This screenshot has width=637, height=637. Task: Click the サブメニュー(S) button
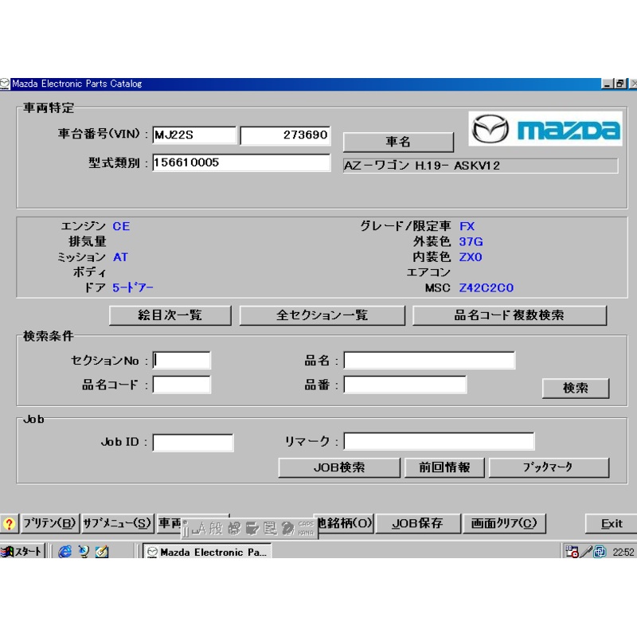pos(117,524)
